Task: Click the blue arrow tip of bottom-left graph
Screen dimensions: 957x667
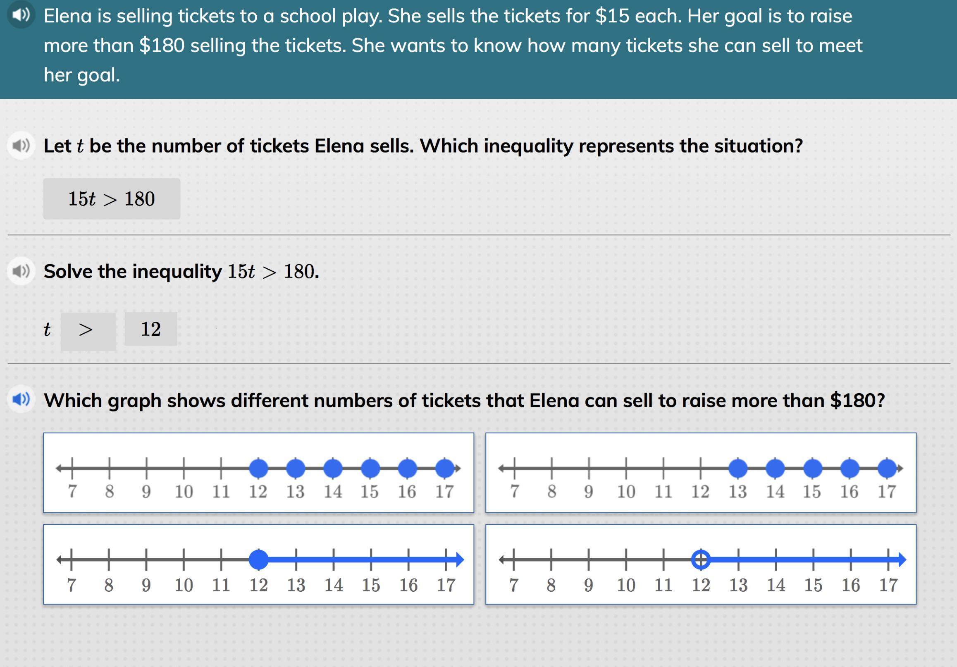Action: pos(460,559)
